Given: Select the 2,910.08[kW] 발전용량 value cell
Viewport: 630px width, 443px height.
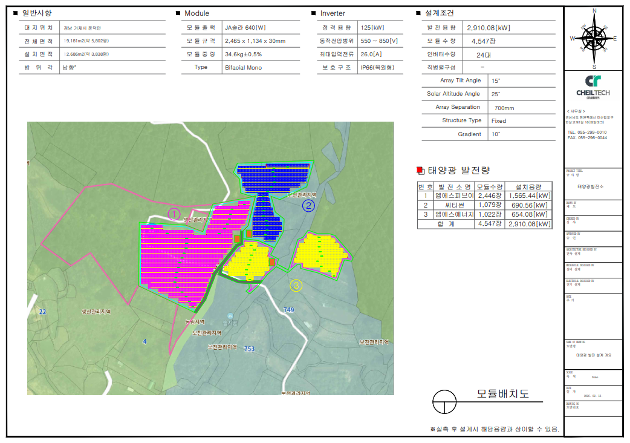Looking at the screenshot, I should pos(489,28).
